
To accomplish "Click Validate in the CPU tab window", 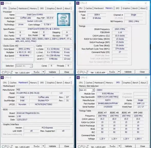I will pyautogui.click(x=52, y=72).
